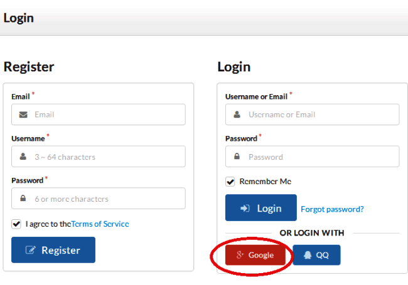
Task: Click the Remember Me label text
Action: pyautogui.click(x=266, y=182)
